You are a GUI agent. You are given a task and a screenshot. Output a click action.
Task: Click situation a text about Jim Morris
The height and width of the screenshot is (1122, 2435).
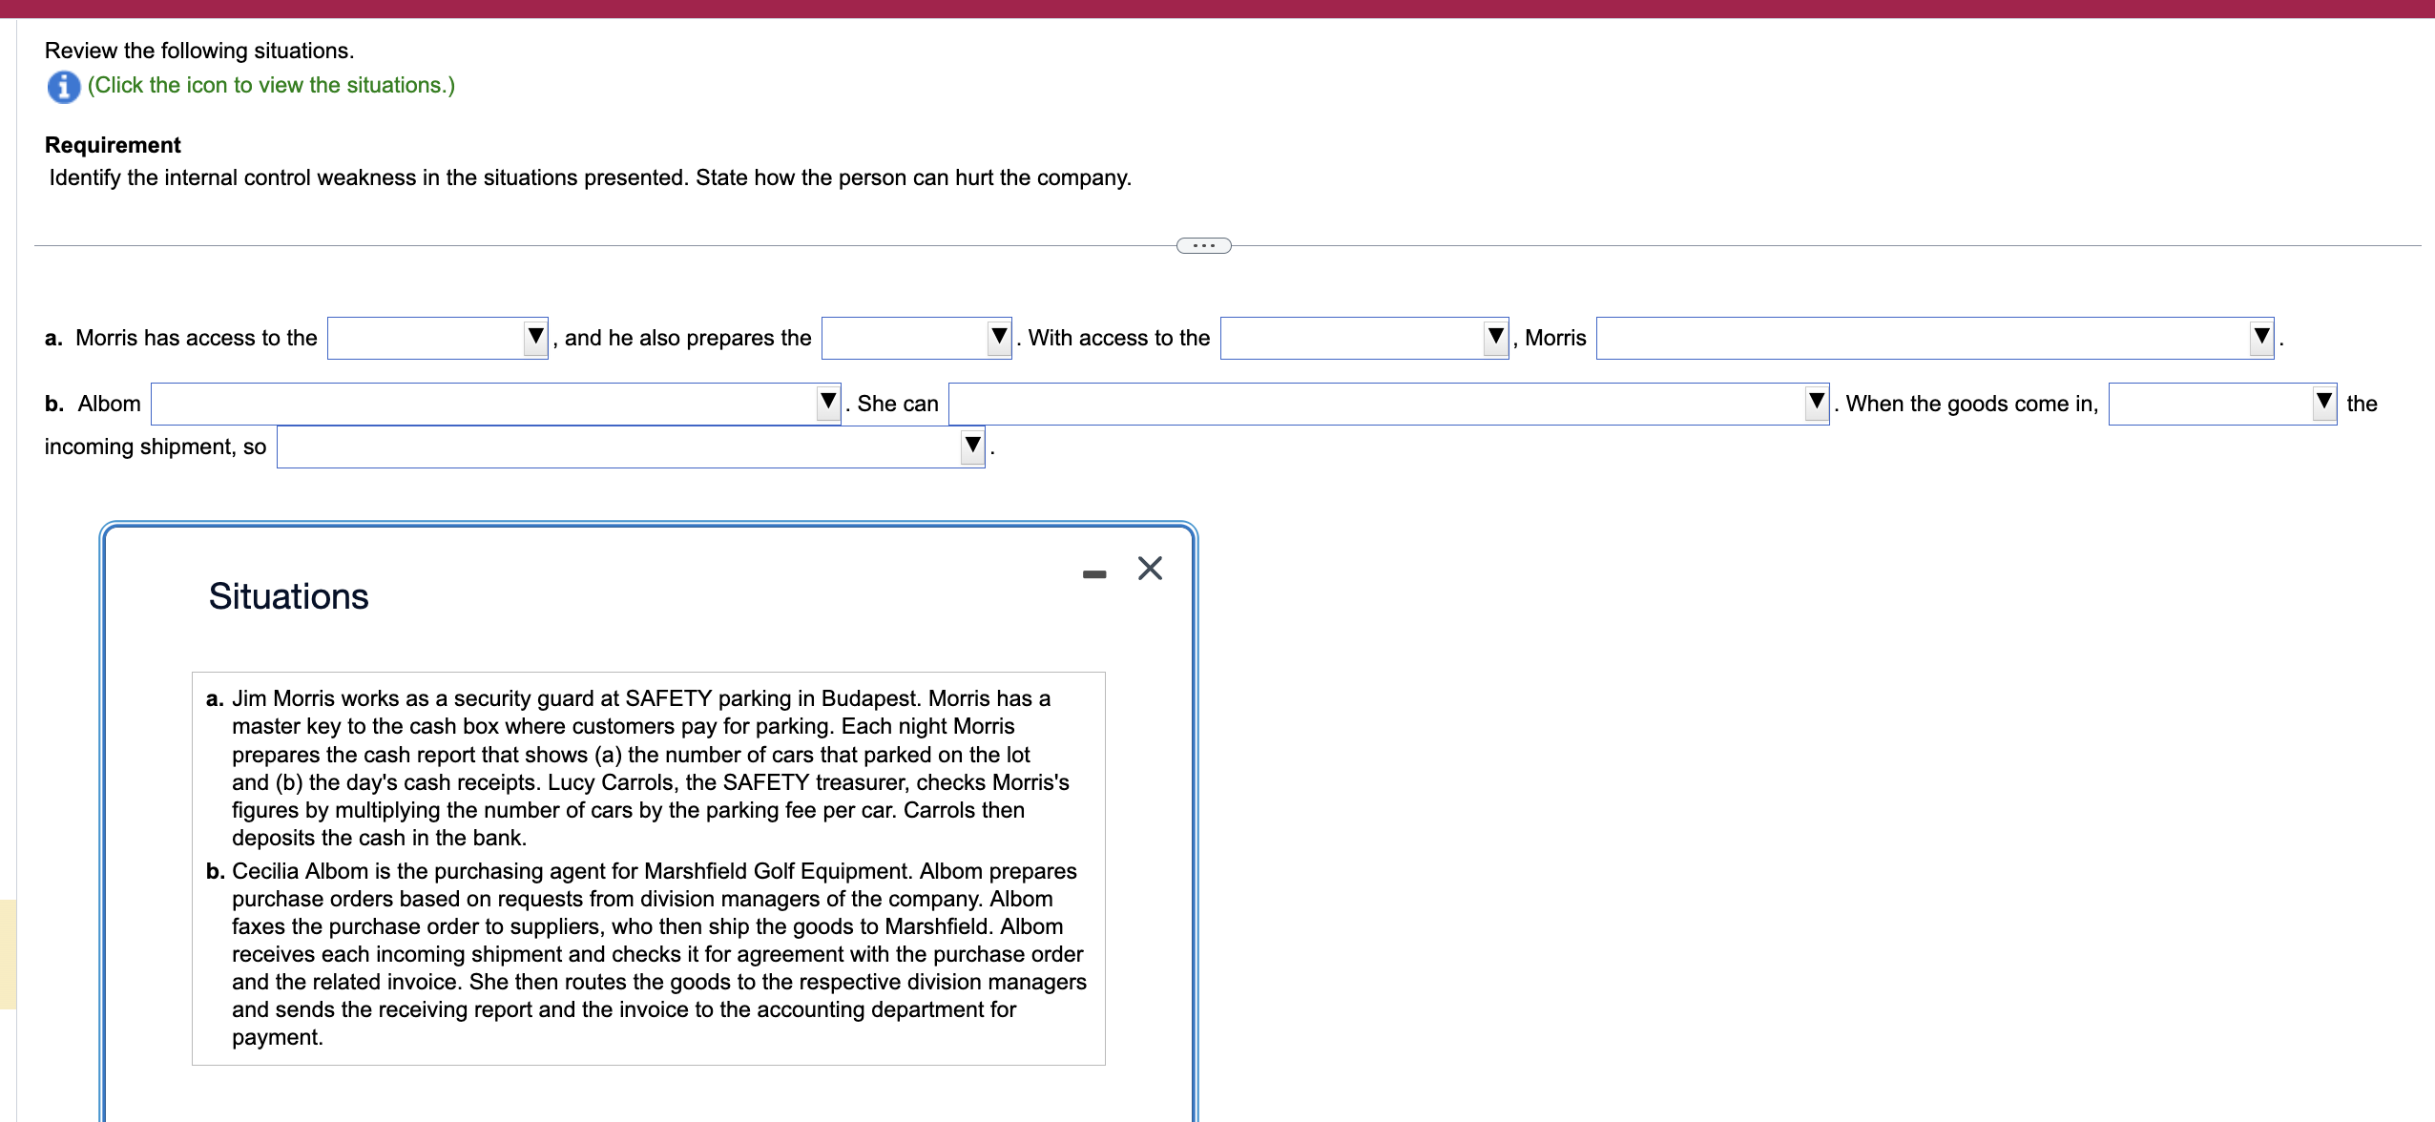pyautogui.click(x=639, y=767)
